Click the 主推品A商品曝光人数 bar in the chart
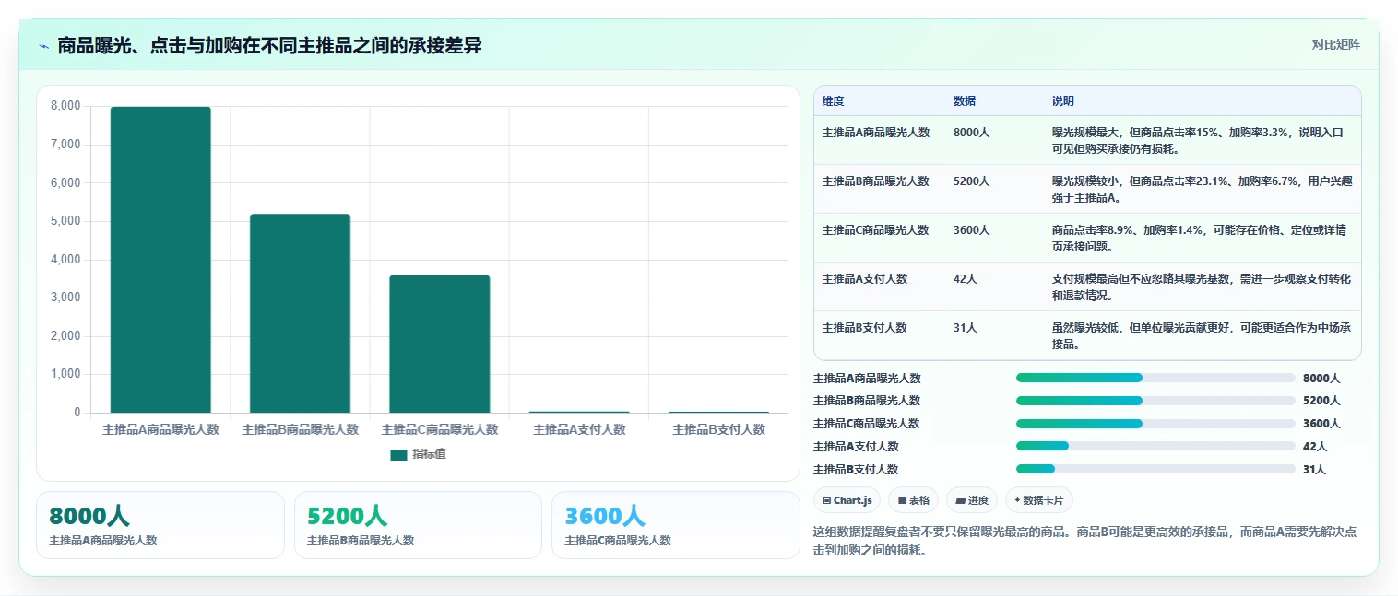The height and width of the screenshot is (596, 1398). click(x=160, y=260)
